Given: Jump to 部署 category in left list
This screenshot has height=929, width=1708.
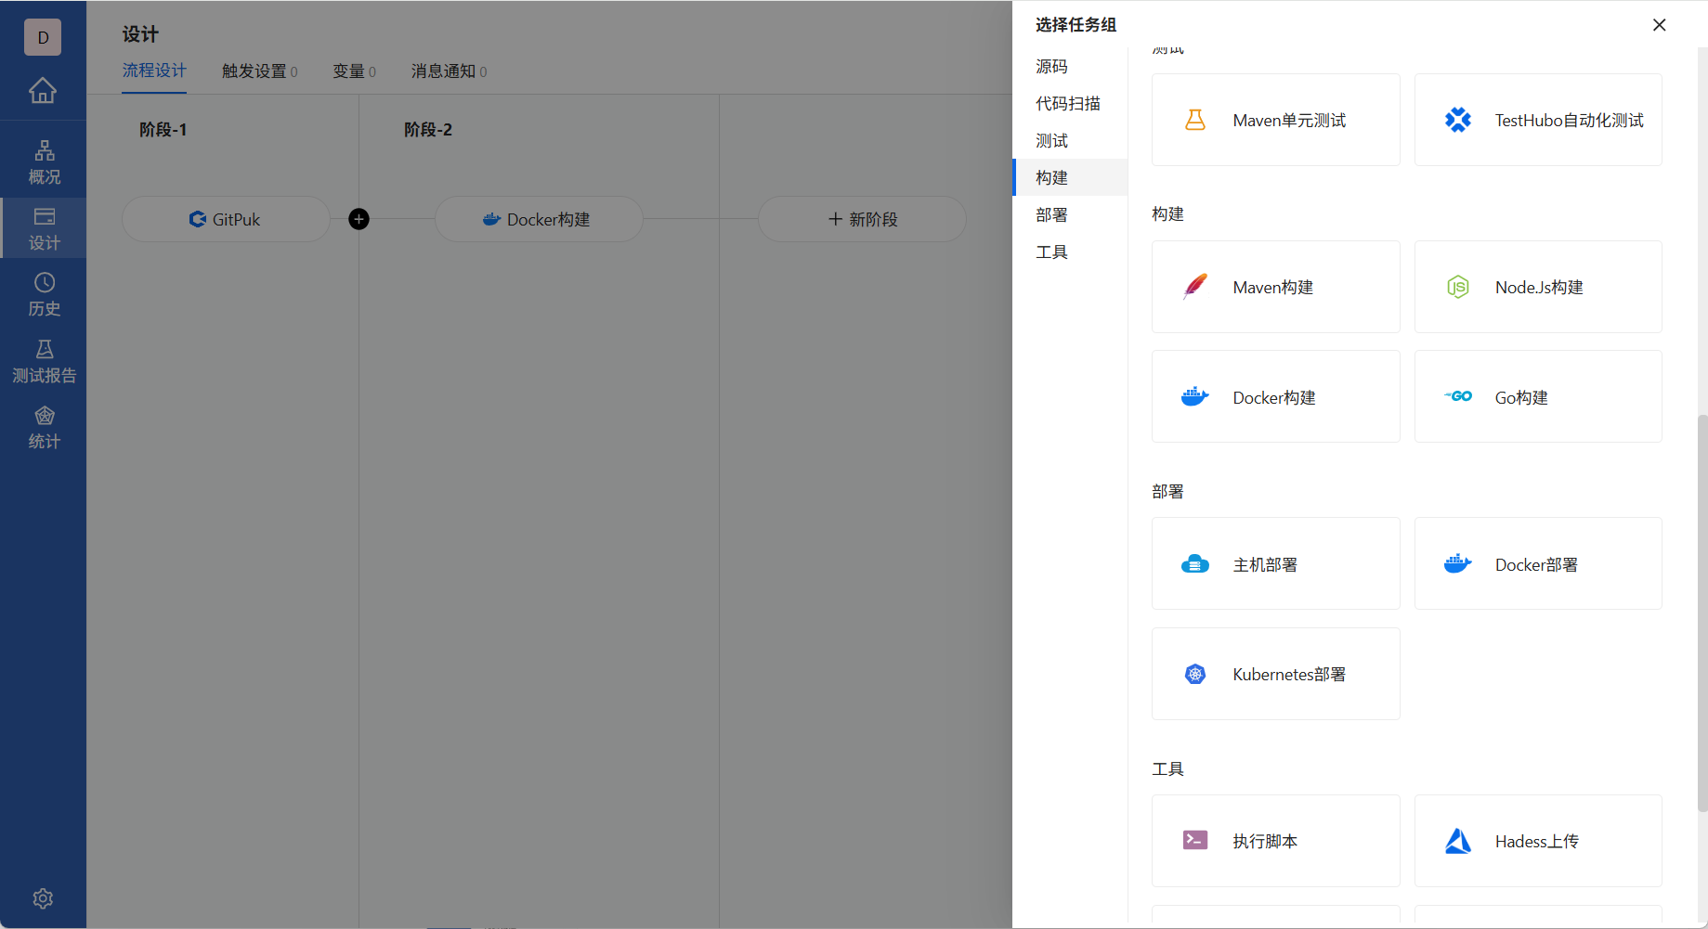Looking at the screenshot, I should 1070,214.
